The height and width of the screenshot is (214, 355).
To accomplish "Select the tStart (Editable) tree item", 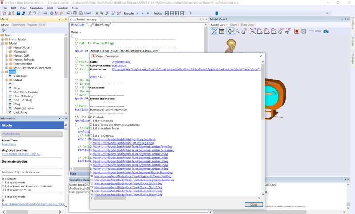I will click(x=23, y=96).
